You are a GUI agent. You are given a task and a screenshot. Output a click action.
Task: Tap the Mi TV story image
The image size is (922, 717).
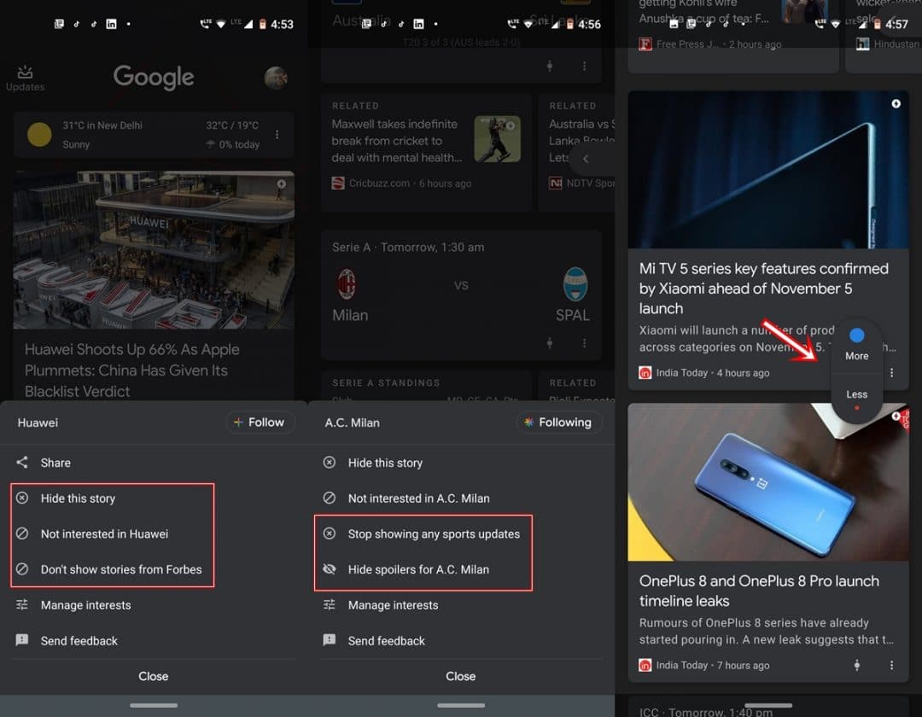tap(768, 169)
